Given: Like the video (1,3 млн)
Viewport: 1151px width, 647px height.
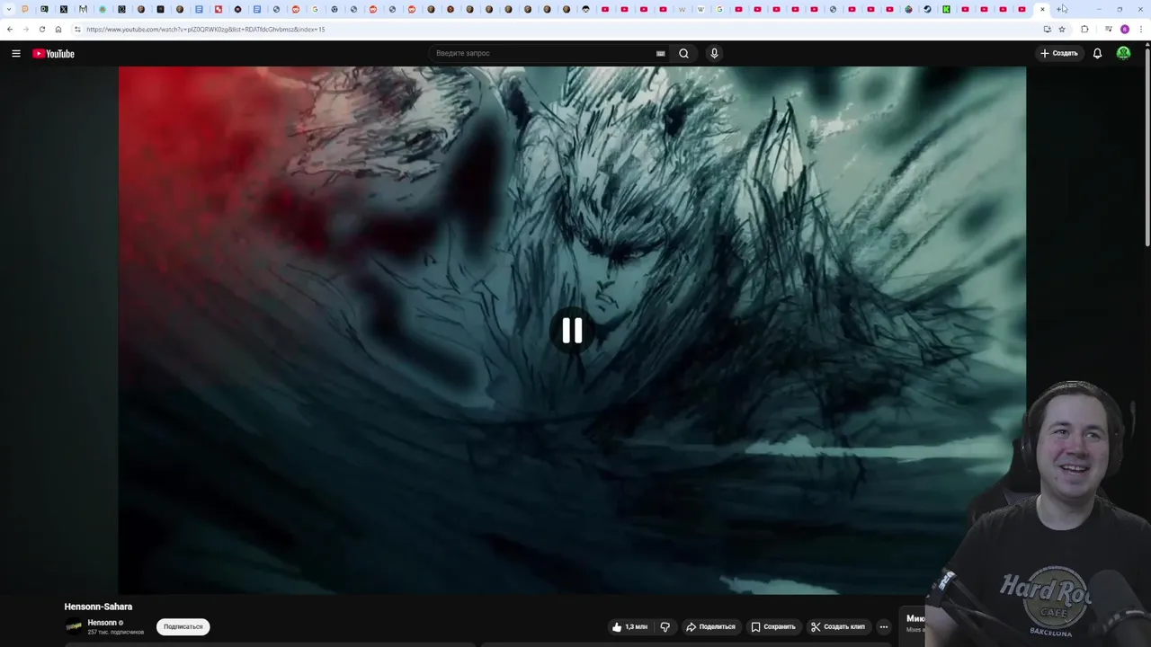Looking at the screenshot, I should pyautogui.click(x=629, y=626).
